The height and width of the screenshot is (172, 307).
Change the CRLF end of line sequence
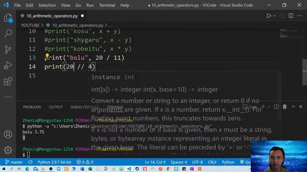coord(212,162)
